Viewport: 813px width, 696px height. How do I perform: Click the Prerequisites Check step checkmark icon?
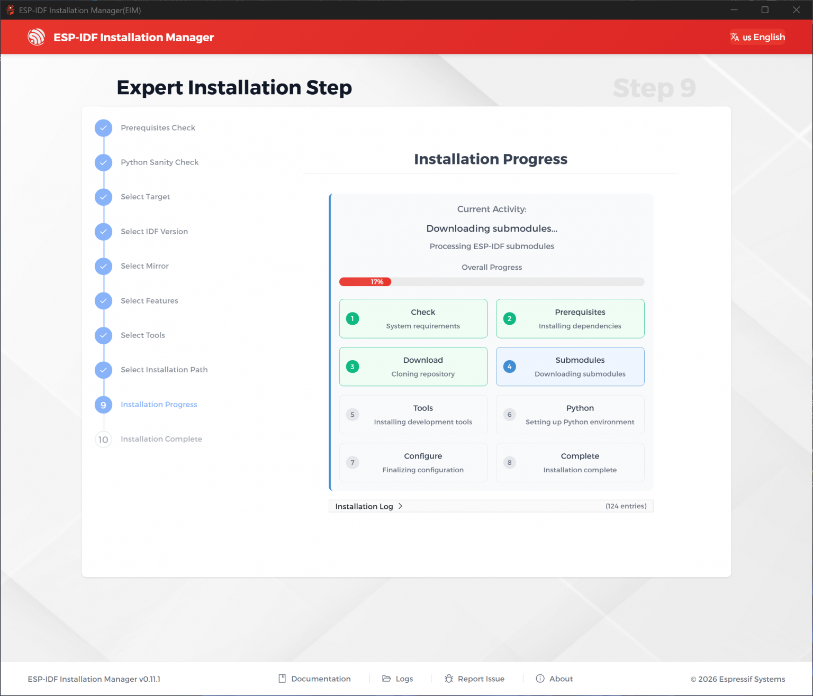click(x=103, y=128)
